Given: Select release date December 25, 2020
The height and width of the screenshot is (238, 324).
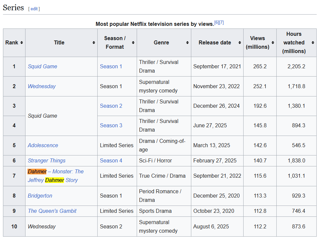Looking at the screenshot, I should tap(216, 196).
